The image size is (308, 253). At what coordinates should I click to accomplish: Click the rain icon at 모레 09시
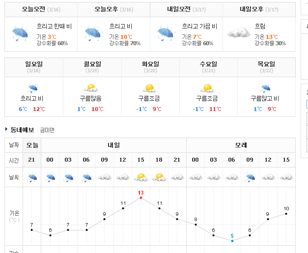coord(250,177)
